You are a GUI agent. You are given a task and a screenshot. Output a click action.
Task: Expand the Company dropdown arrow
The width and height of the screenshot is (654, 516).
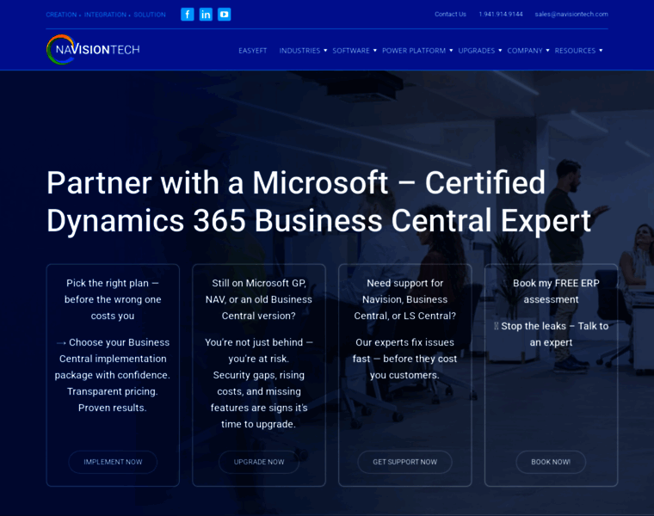coord(547,51)
